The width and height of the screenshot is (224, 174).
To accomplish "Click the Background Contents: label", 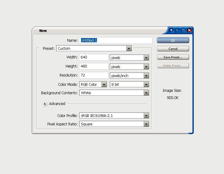I will click(x=59, y=93).
